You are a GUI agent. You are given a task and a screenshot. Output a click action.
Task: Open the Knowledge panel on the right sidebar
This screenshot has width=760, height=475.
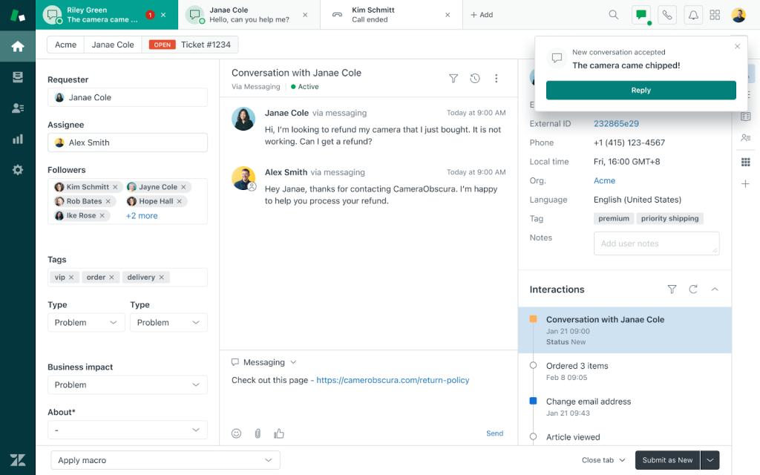(745, 116)
